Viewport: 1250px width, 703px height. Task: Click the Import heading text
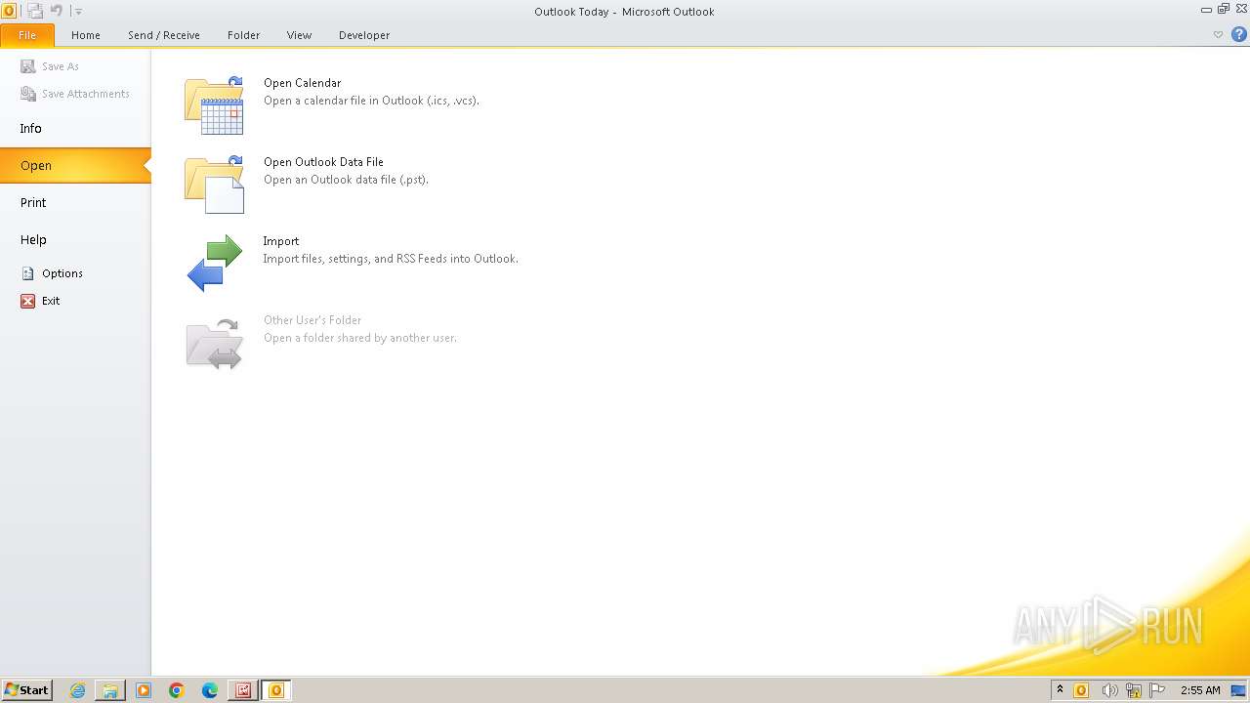pos(281,241)
